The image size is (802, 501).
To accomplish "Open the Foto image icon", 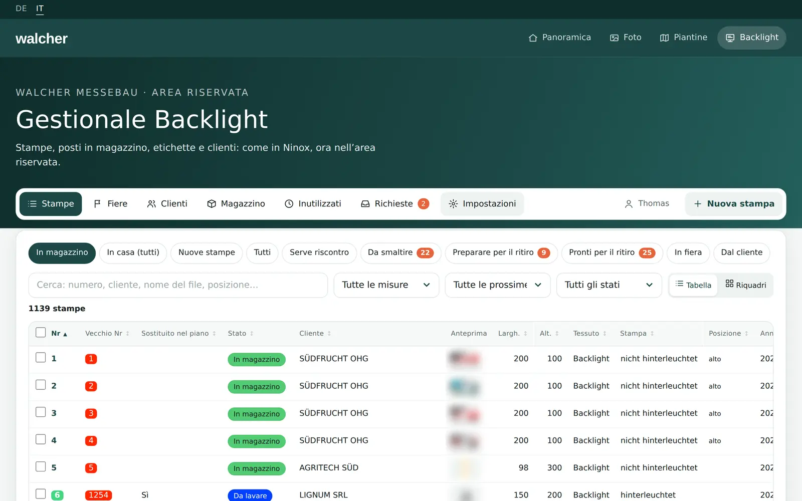I will [x=614, y=38].
